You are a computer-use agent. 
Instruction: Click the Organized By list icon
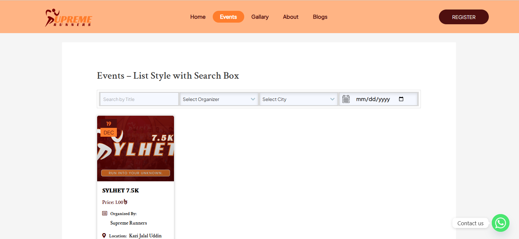(x=105, y=213)
